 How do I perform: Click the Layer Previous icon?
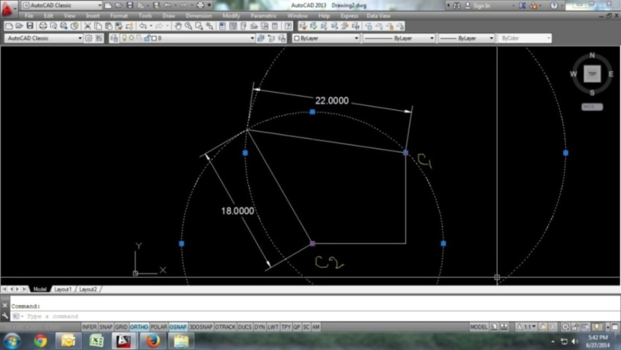click(271, 38)
